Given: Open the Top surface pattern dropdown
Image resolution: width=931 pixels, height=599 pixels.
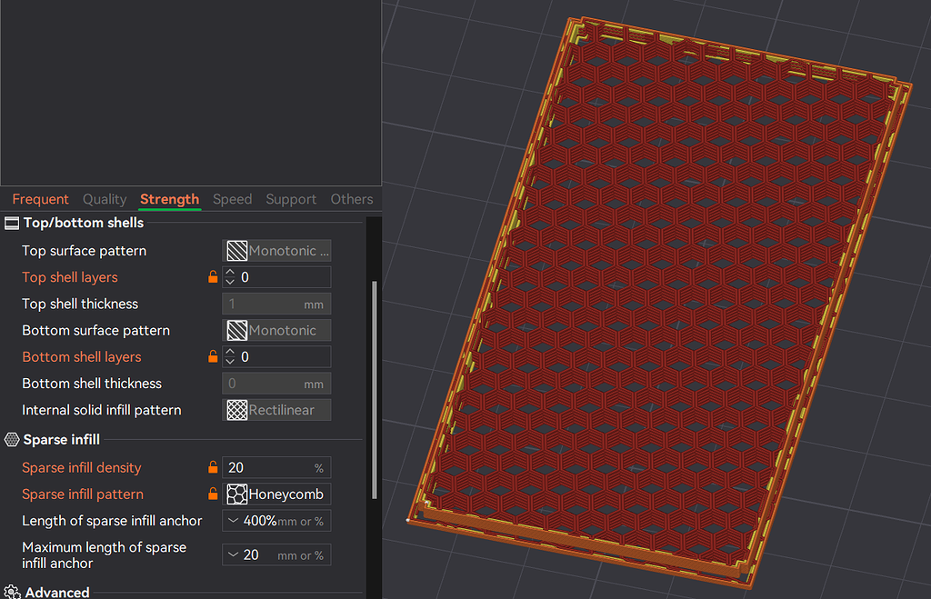Looking at the screenshot, I should pyautogui.click(x=276, y=251).
